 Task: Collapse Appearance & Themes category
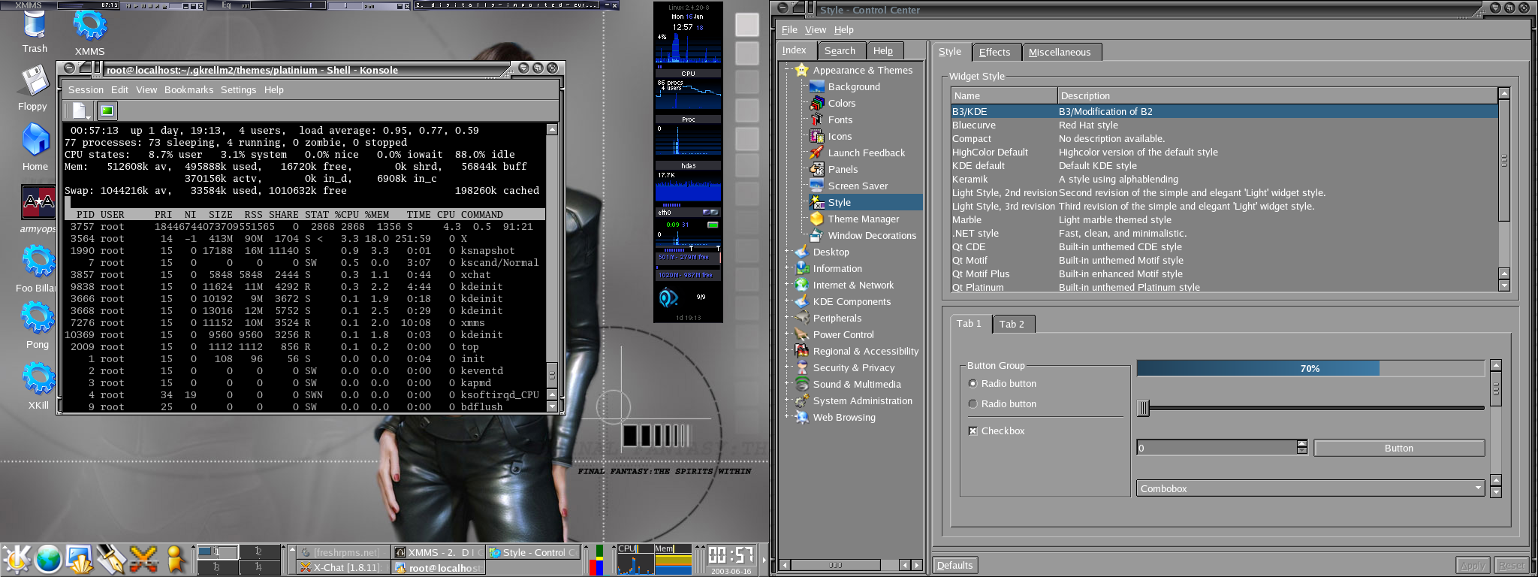(787, 71)
